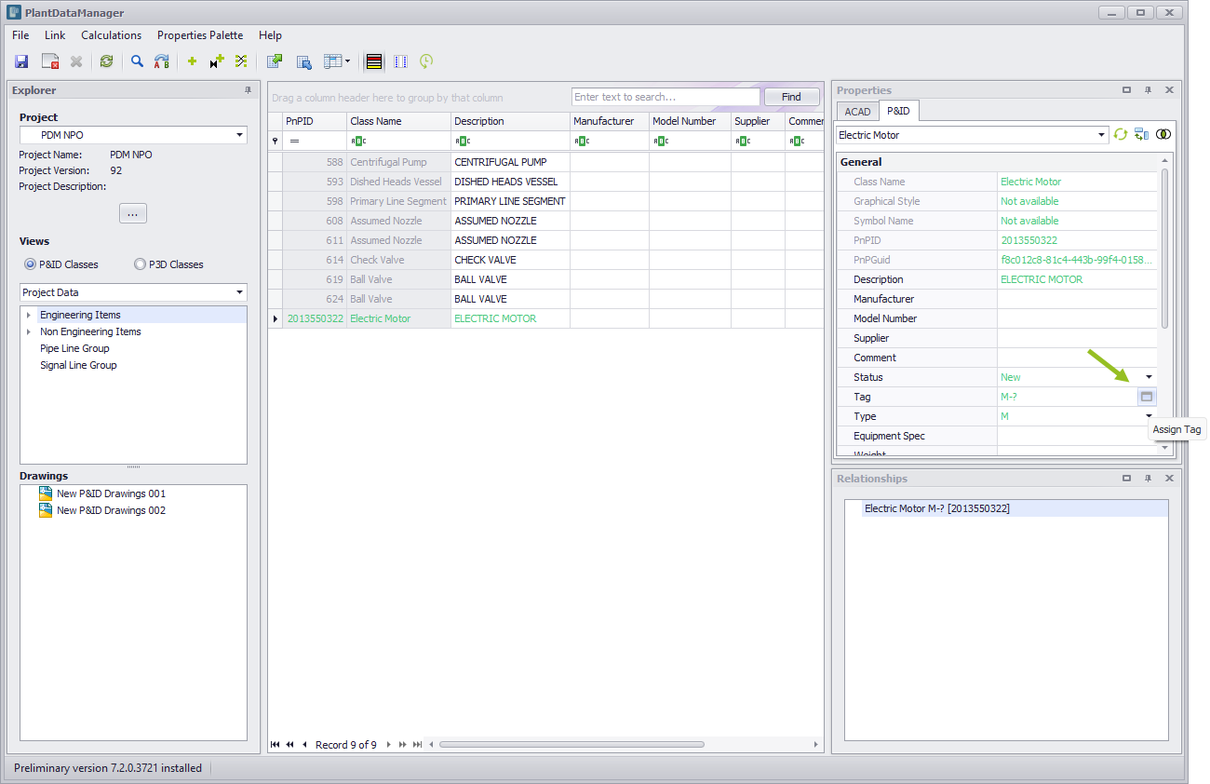The image size is (1210, 784).
Task: Open the grid layout dropdown toolbar button
Action: tap(336, 61)
